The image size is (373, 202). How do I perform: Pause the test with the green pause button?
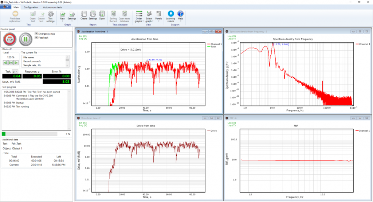point(25,39)
